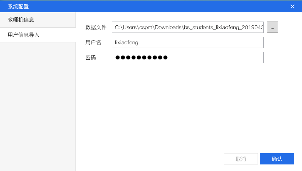Select the 用户信息导入 tab

(x=24, y=35)
